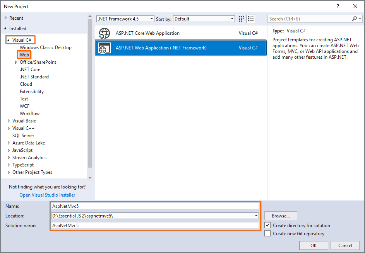Viewport: 365px width, 253px height.
Task: Select the ASP.NET Core globe icon
Action: pos(104,33)
